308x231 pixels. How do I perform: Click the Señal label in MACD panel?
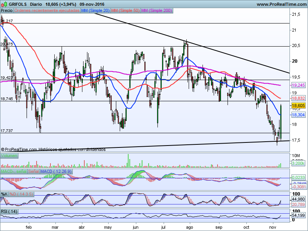pos(33,171)
